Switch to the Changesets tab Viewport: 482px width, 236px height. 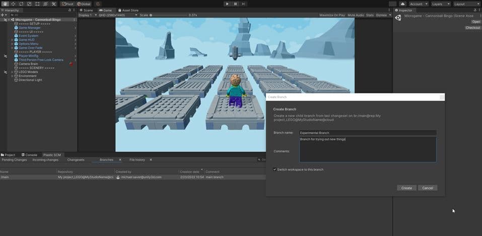pos(76,160)
